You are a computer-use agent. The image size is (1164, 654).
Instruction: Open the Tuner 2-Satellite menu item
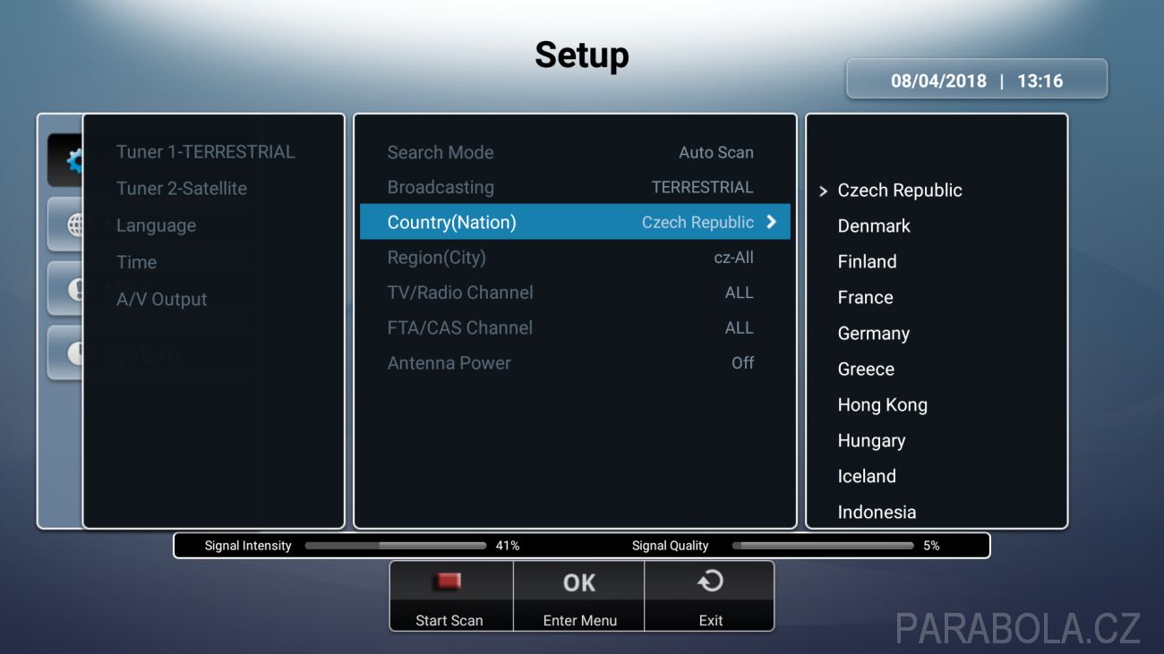pos(182,188)
